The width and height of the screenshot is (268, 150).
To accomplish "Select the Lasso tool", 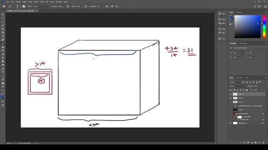I will 3,22.
